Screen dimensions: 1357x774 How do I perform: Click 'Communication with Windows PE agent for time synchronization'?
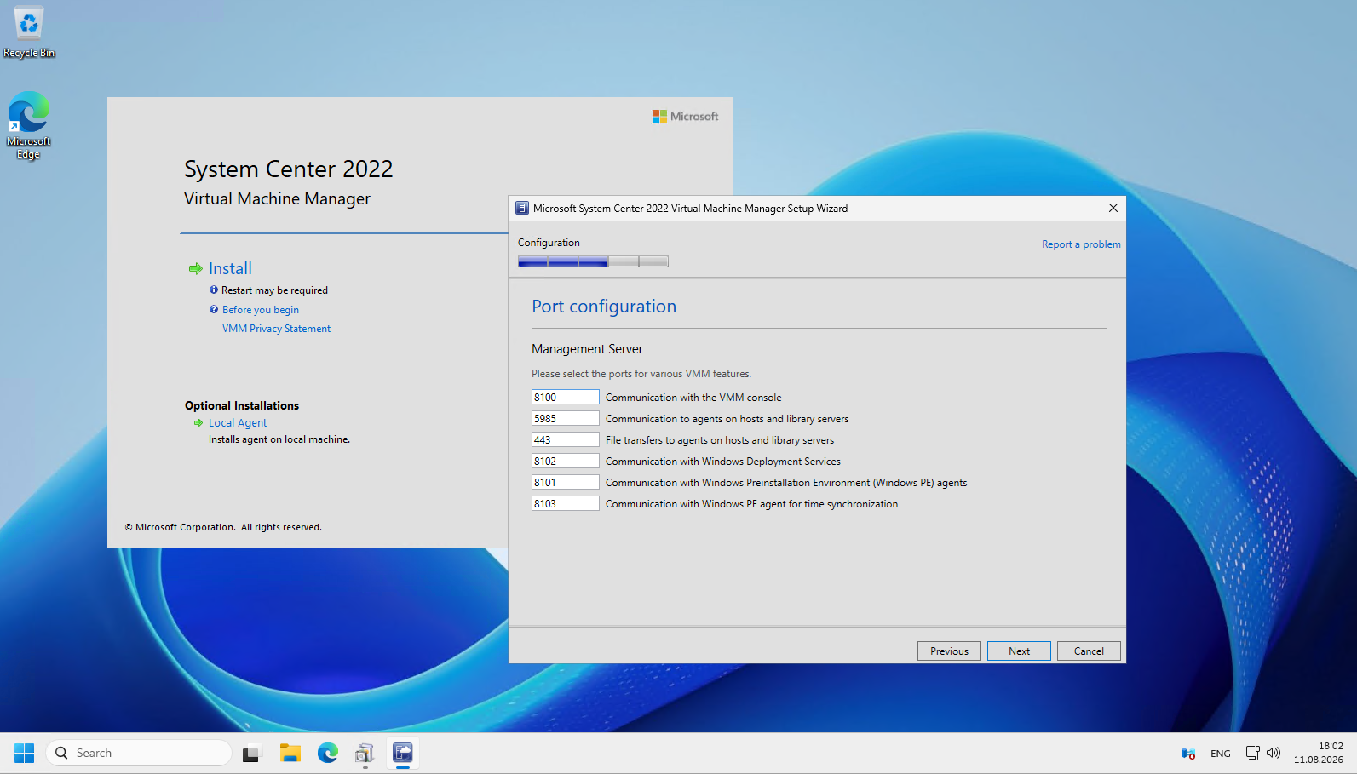(751, 504)
